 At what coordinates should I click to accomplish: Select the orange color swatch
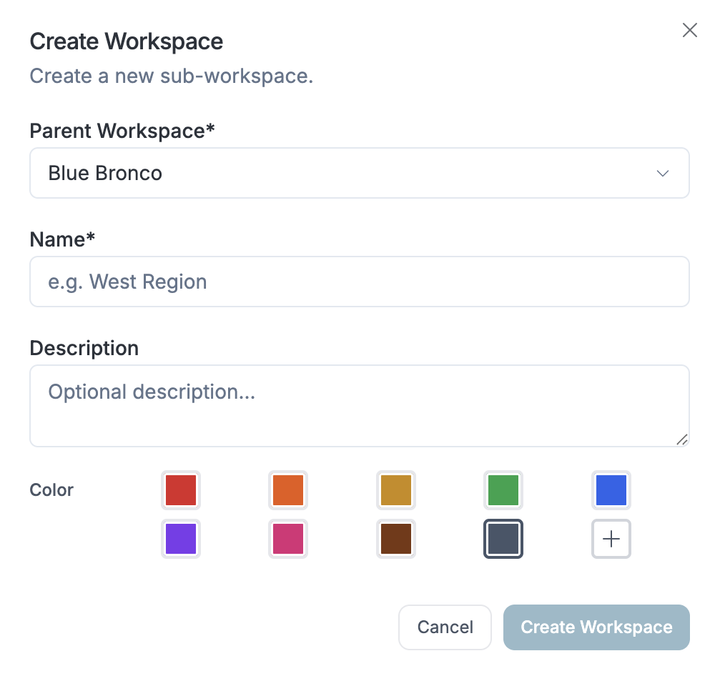pyautogui.click(x=288, y=490)
